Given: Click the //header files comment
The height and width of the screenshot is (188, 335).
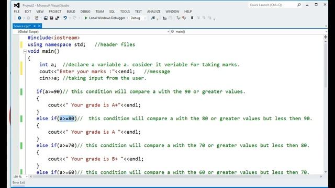Looking at the screenshot, I should tap(115, 44).
